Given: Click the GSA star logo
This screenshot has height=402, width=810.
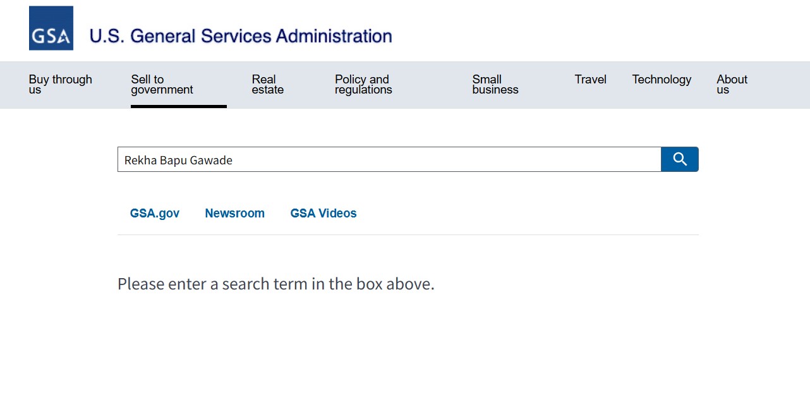Looking at the screenshot, I should point(51,28).
